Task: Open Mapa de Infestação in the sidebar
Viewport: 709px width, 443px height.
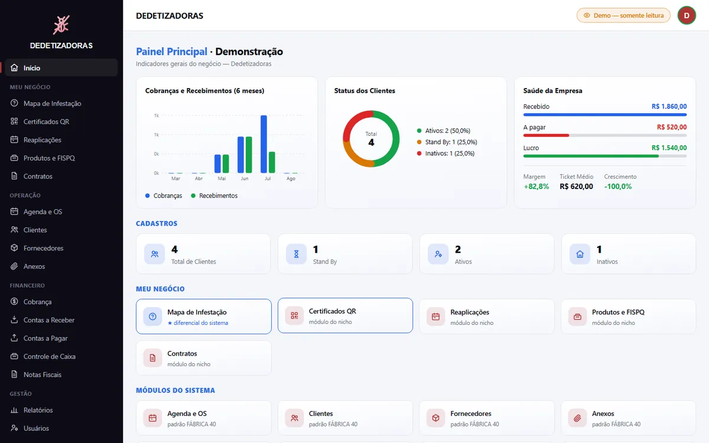Action: point(61,103)
